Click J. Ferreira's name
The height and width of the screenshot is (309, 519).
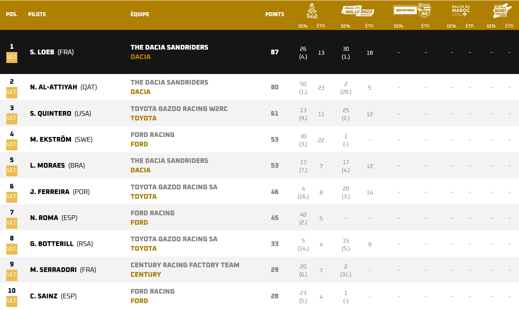click(x=50, y=192)
